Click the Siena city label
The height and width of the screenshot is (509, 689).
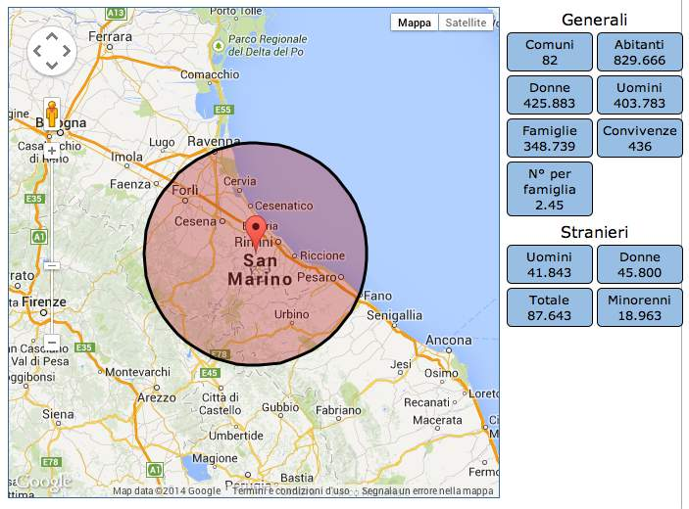point(58,414)
